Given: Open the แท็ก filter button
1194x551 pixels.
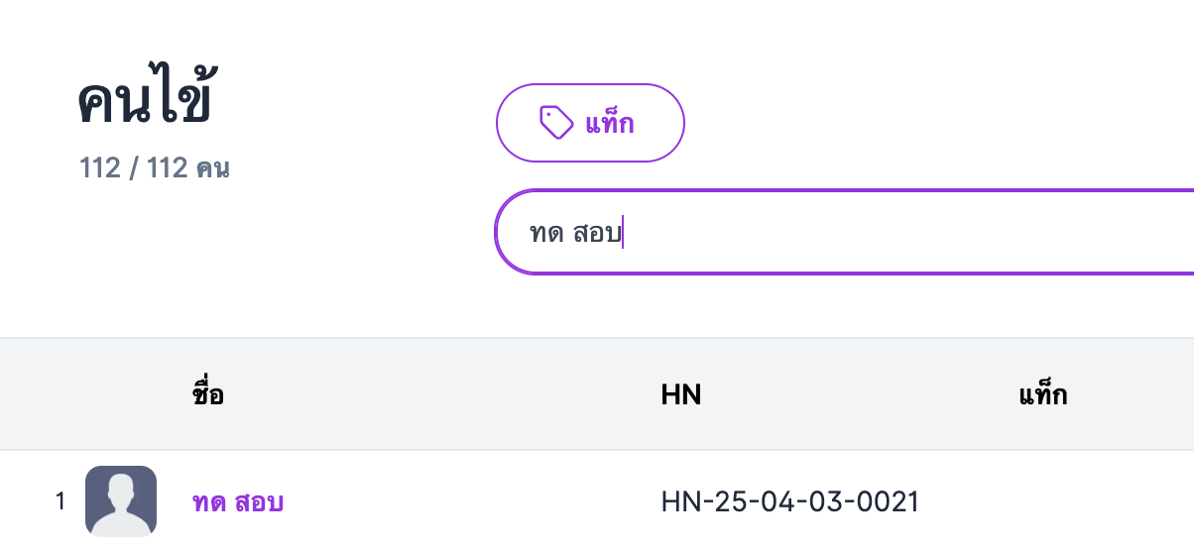Looking at the screenshot, I should click(590, 123).
